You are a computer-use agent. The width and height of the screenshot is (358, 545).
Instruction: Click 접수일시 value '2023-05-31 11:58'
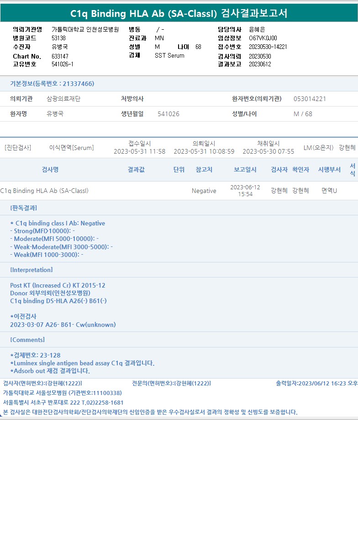point(140,151)
